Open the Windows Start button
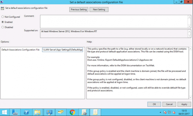 (5, 112)
